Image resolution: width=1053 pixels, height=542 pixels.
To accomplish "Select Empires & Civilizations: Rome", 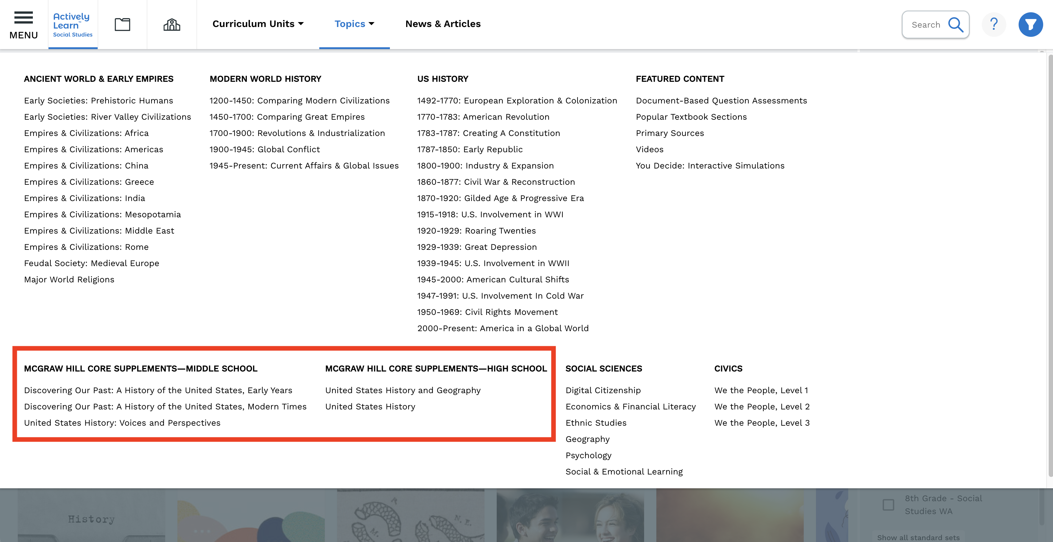I will 86,247.
